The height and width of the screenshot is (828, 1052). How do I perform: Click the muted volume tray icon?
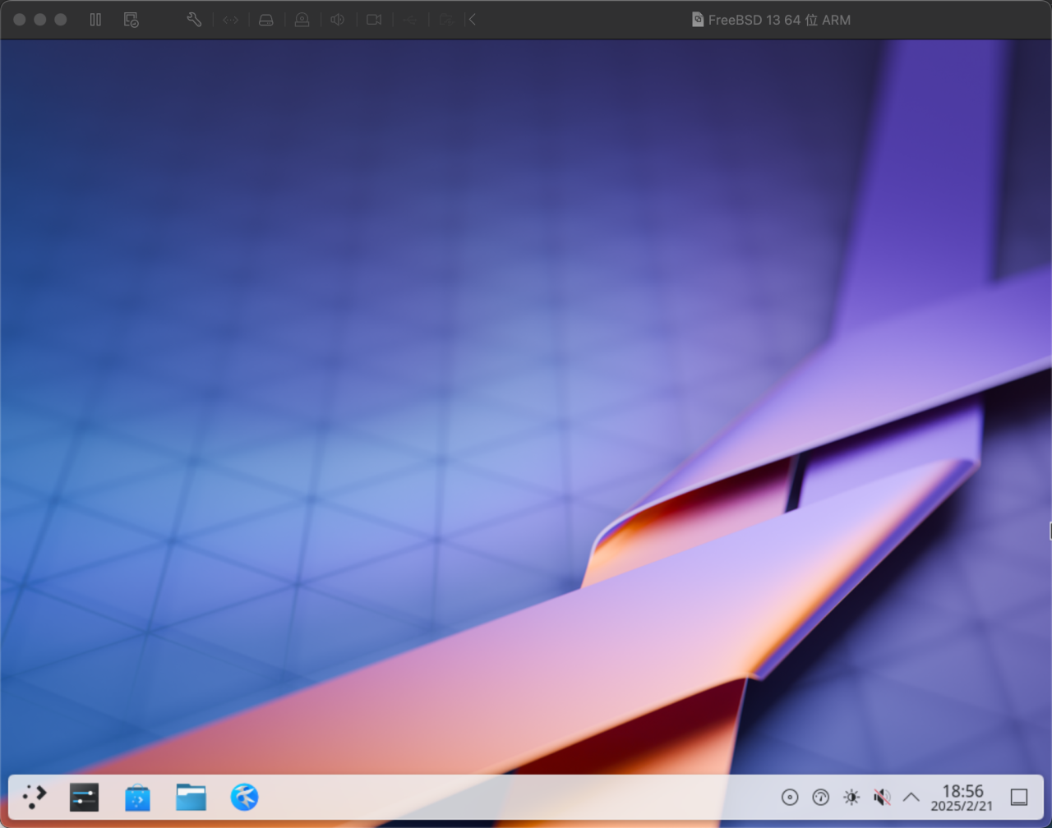point(882,797)
